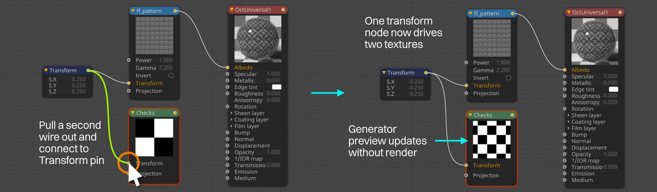
Task: Expand Film layer on the left OctUniversal1 node
Action: [x=231, y=126]
